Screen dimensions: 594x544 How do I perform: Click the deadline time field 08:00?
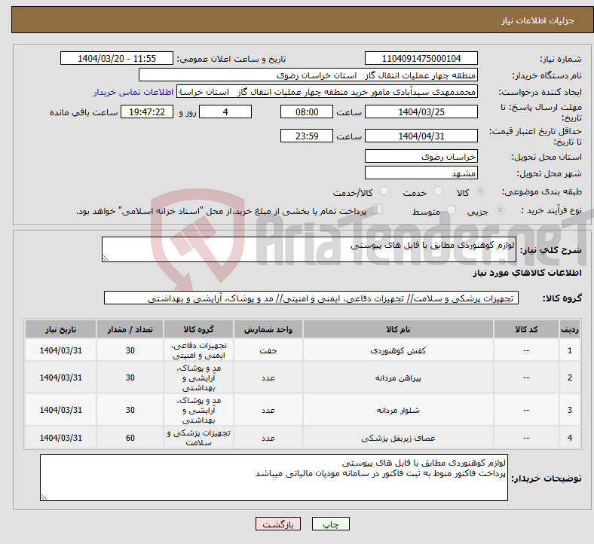(x=307, y=112)
